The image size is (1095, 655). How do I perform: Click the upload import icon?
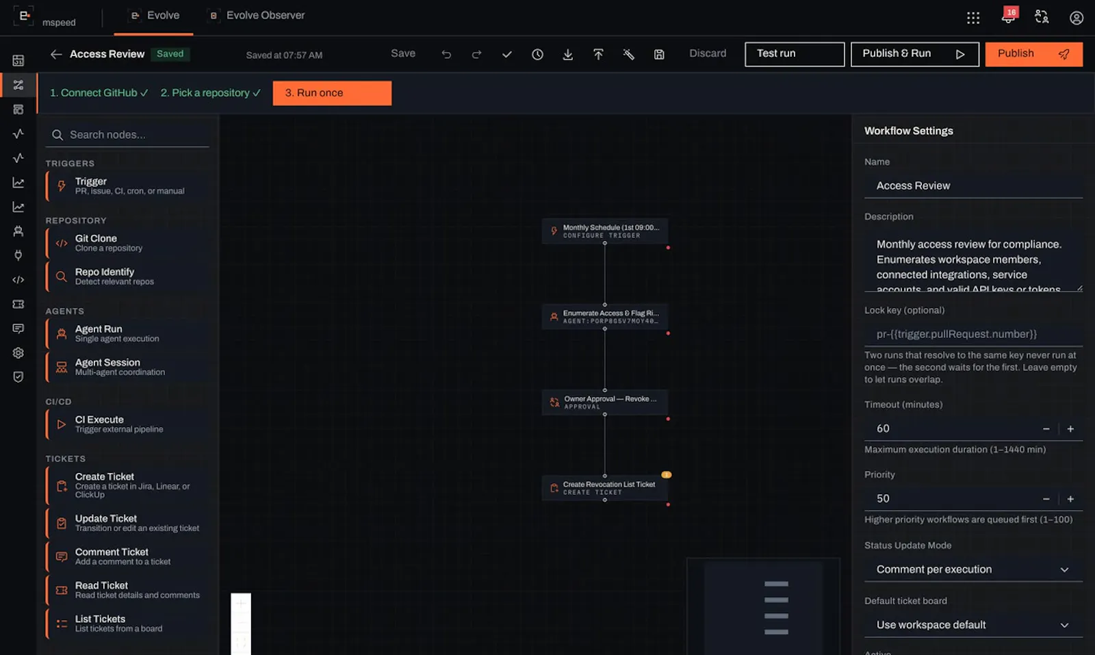coord(598,54)
